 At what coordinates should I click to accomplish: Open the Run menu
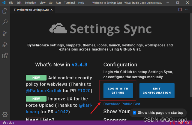point(58,3)
